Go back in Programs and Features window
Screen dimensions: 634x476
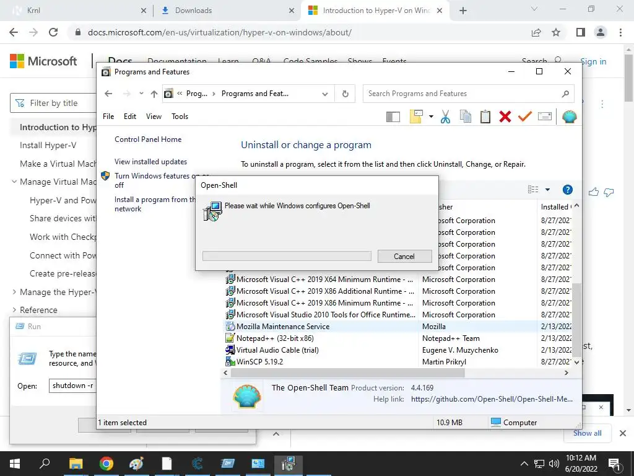[108, 94]
